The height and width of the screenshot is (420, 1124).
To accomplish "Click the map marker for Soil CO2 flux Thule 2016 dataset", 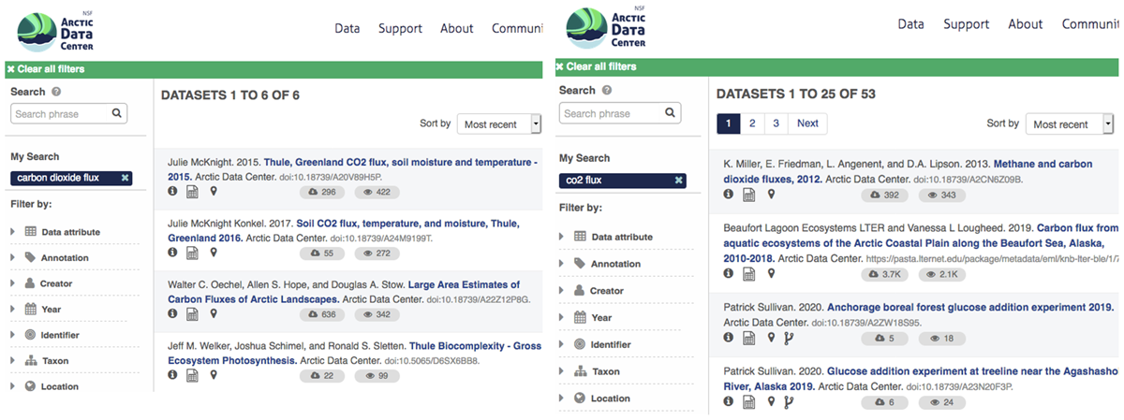I will (214, 253).
